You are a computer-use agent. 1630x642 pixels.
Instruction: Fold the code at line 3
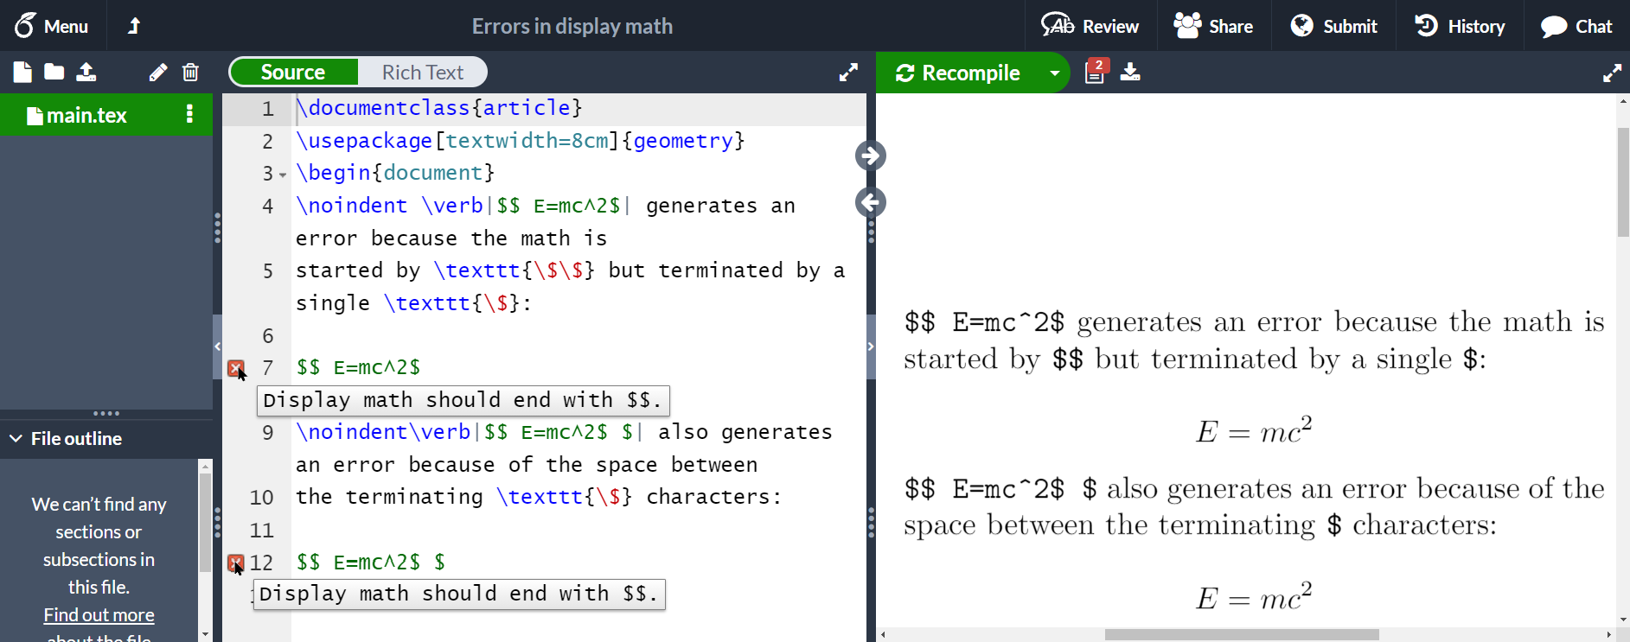pyautogui.click(x=283, y=175)
